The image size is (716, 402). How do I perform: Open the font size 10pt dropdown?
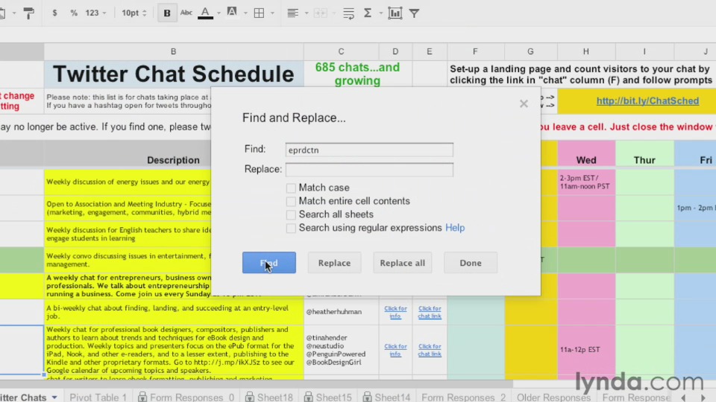click(x=134, y=13)
